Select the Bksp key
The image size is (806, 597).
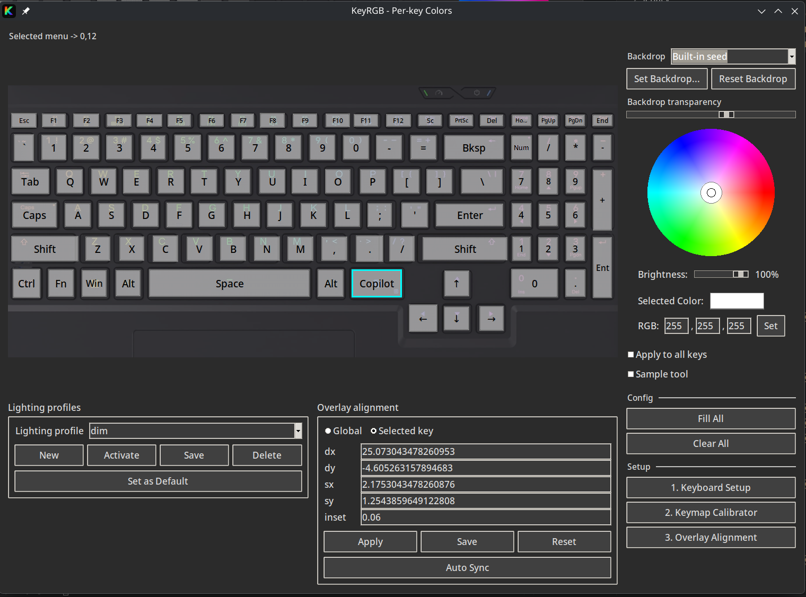[x=474, y=148]
